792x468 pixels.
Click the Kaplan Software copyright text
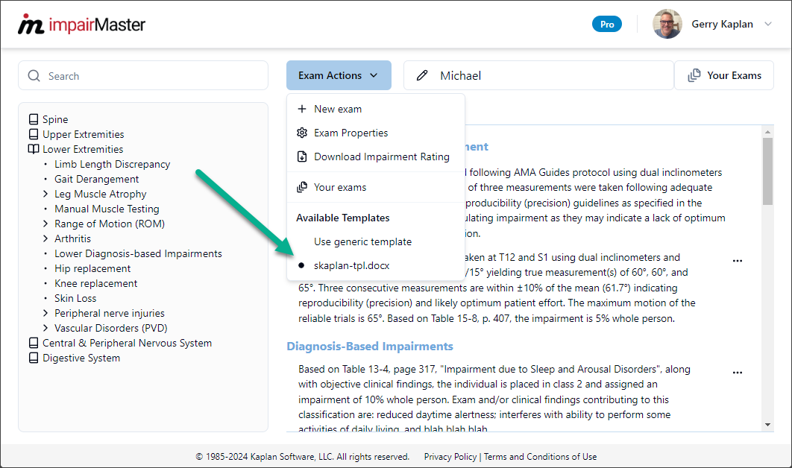click(x=303, y=456)
